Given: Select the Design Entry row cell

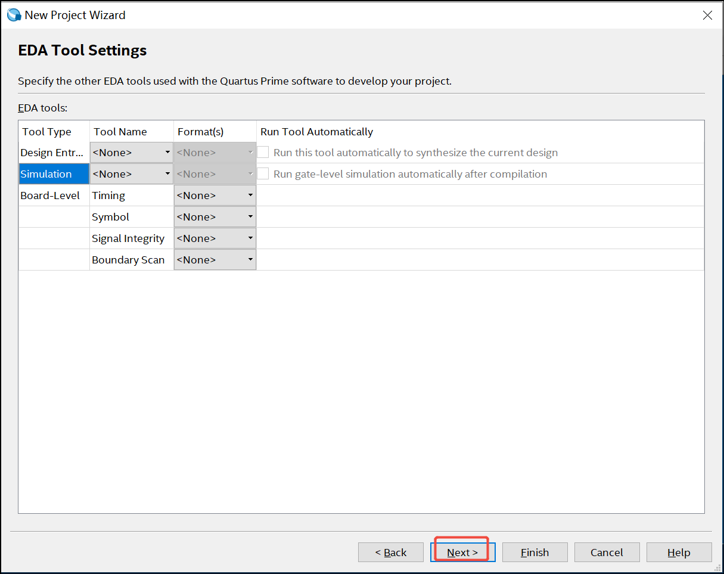Looking at the screenshot, I should 54,153.
